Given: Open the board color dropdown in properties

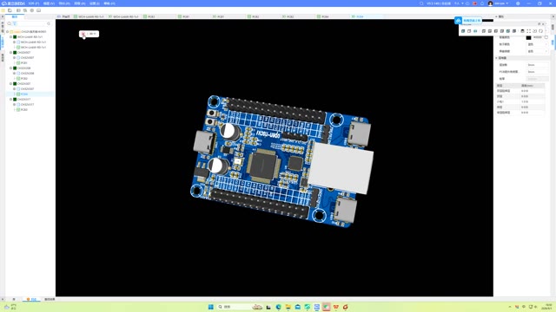Looking at the screenshot, I should 538,44.
